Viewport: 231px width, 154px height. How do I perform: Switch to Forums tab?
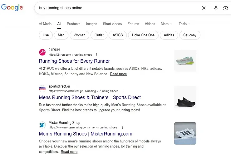(x=133, y=24)
